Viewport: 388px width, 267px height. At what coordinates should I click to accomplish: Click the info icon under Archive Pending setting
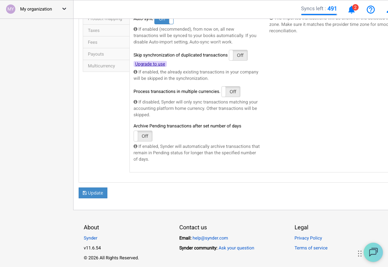tap(135, 146)
